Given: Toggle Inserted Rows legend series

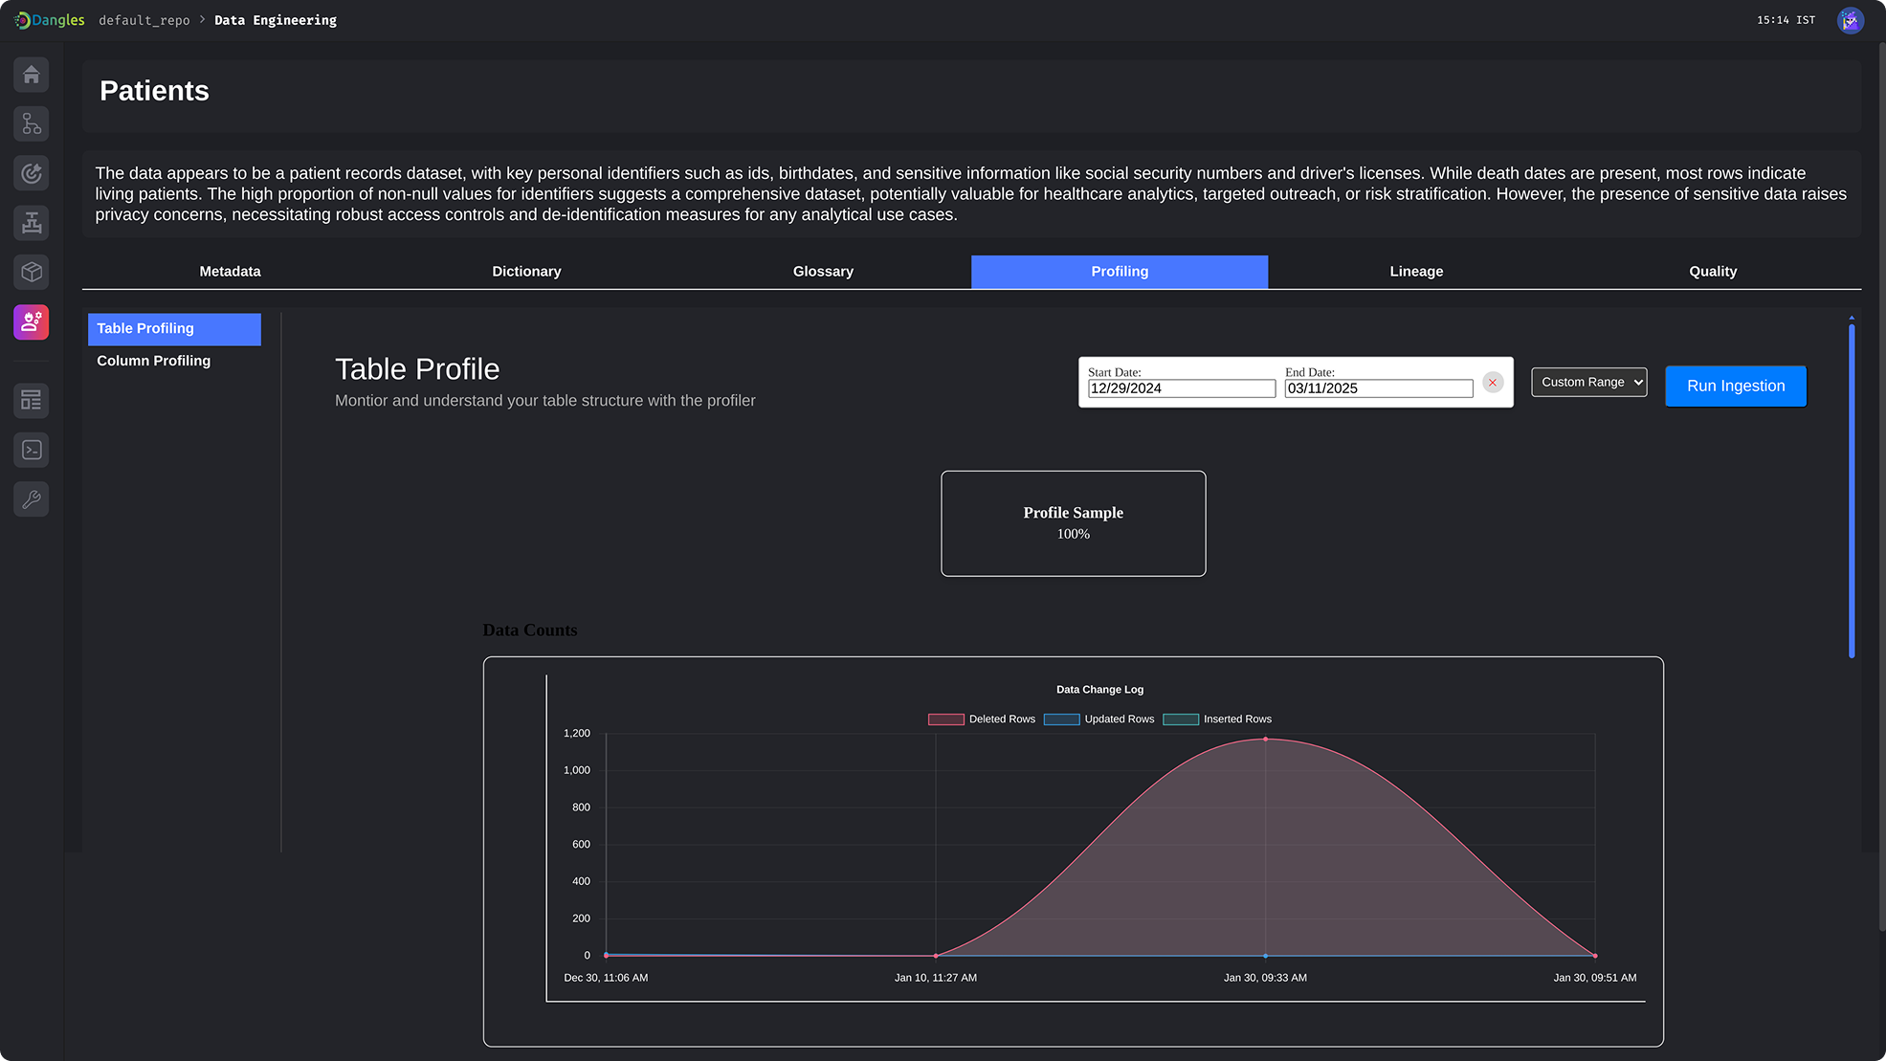Looking at the screenshot, I should (x=1217, y=719).
